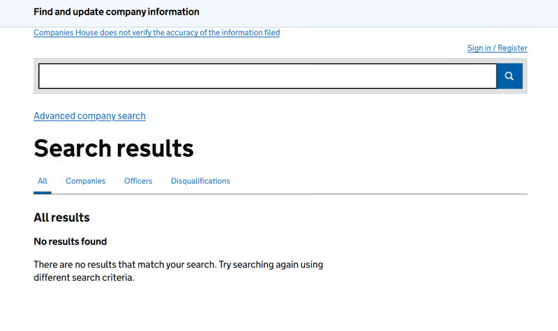Open the Companies House accuracy disclaimer link
This screenshot has height=331, width=558.
click(x=156, y=33)
